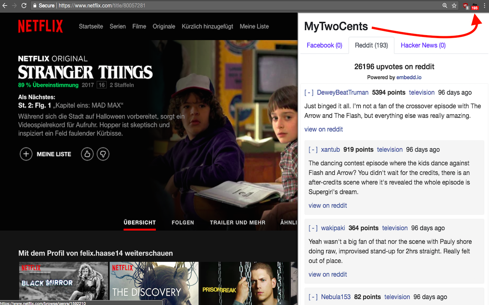Click the zoom magnifier icon in address bar
Viewport: 489px width, 305px height.
click(x=445, y=6)
